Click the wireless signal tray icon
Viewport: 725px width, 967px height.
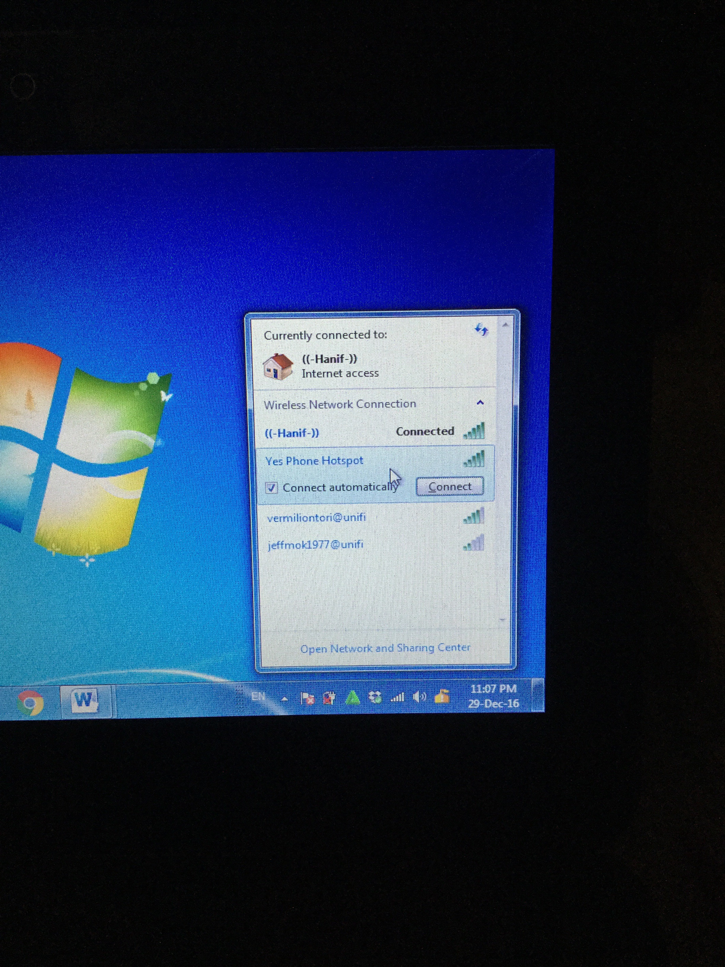[x=397, y=697]
